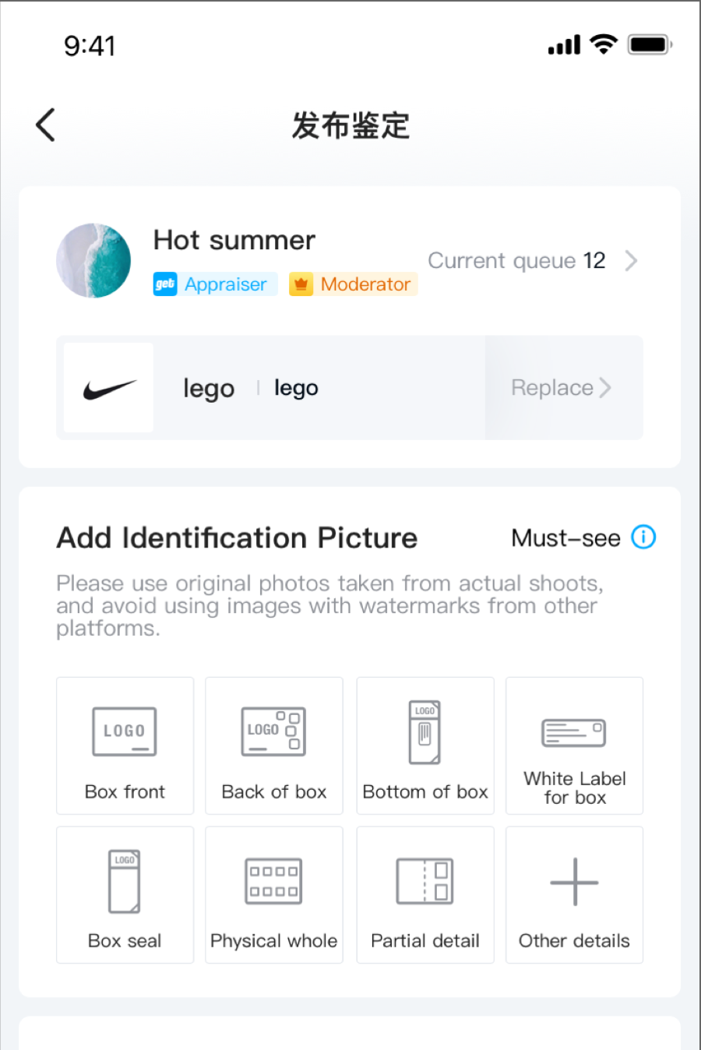701x1050 pixels.
Task: Tap the plus icon for Other details
Action: (575, 882)
